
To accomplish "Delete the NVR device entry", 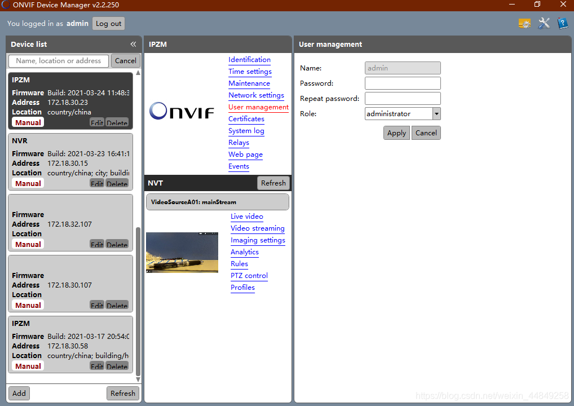I will [x=117, y=183].
